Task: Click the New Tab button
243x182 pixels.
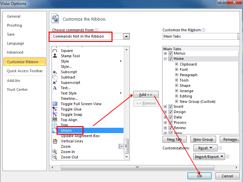Action: pyautogui.click(x=174, y=139)
